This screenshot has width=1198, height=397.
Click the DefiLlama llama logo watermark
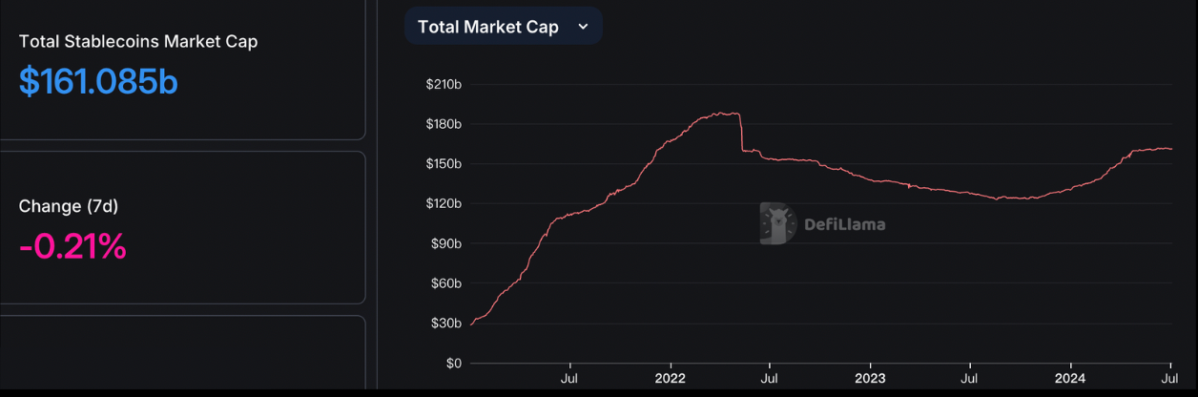pos(777,224)
